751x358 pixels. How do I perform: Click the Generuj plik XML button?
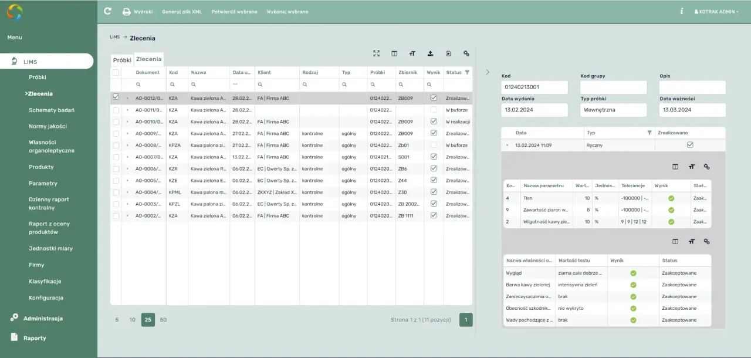[181, 12]
